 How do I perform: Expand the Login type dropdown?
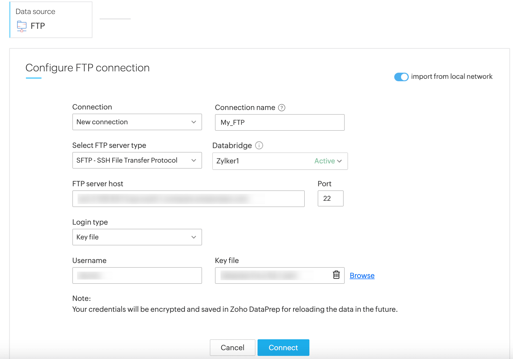pos(137,237)
